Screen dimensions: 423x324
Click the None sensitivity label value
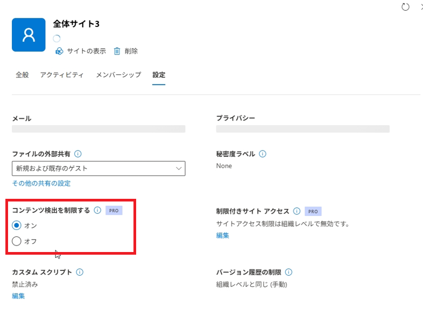pos(224,166)
